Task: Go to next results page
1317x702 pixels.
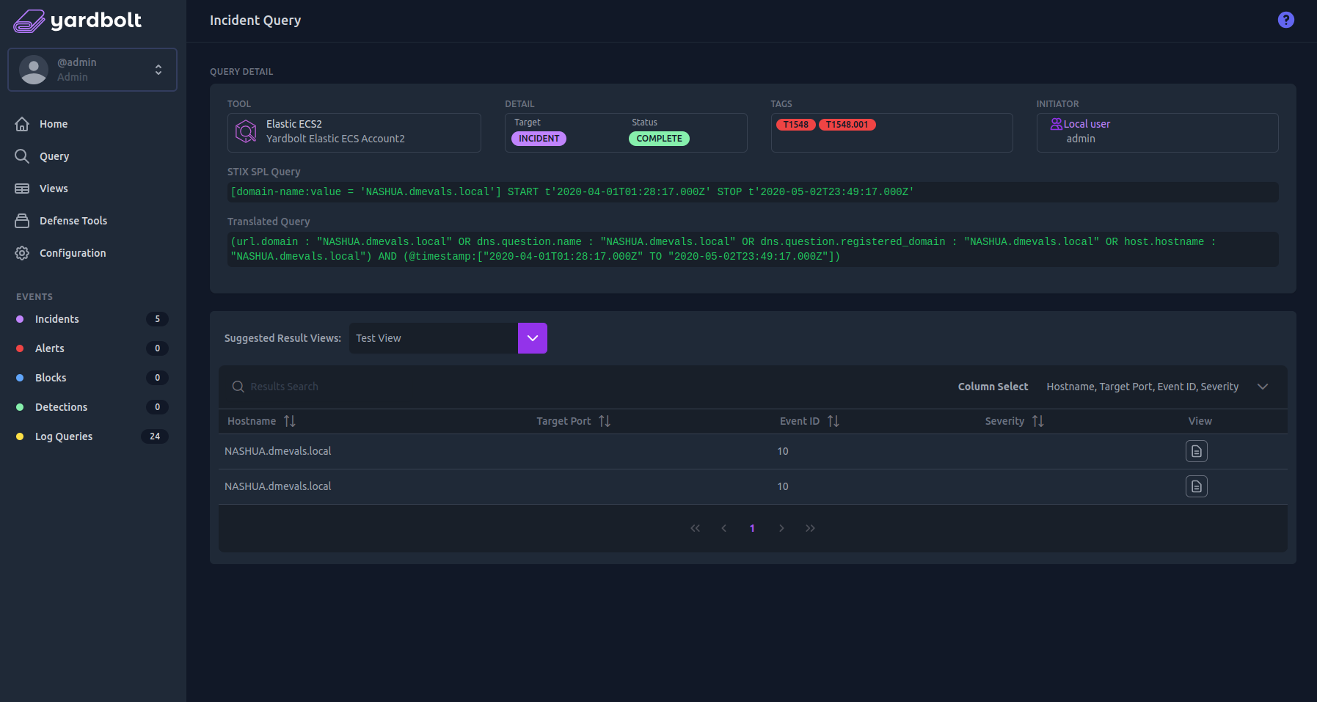Action: coord(781,528)
